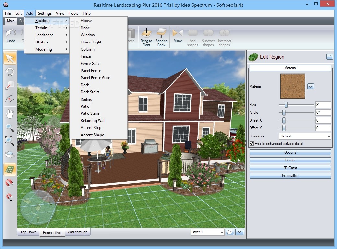Screen dimensions: 337x249
Task: Open the Layer 1 dropdown
Action: tap(207, 232)
